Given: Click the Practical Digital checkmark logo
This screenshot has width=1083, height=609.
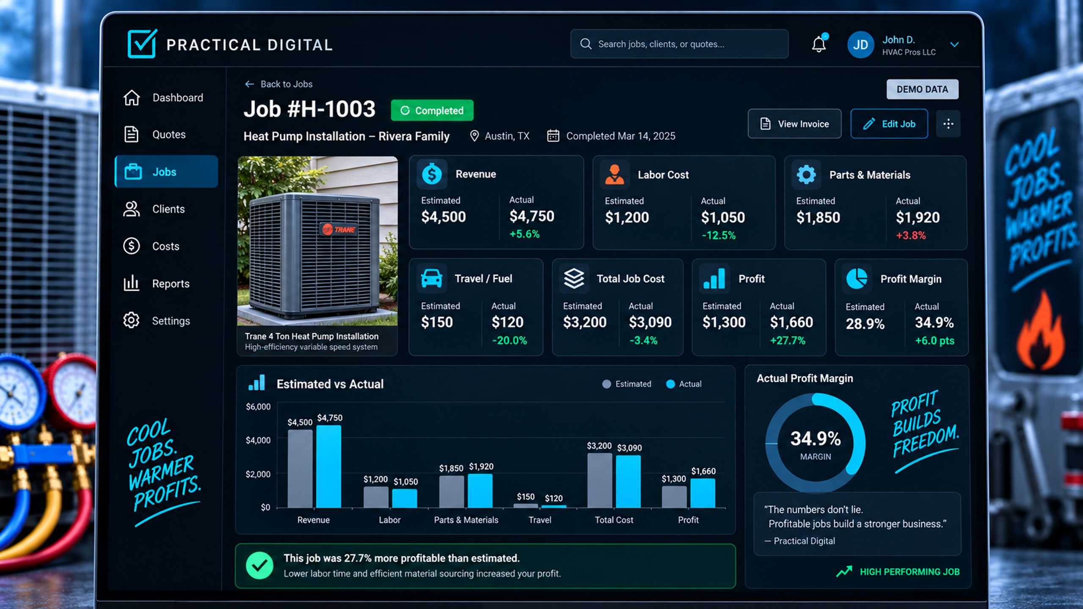Looking at the screenshot, I should click(142, 44).
